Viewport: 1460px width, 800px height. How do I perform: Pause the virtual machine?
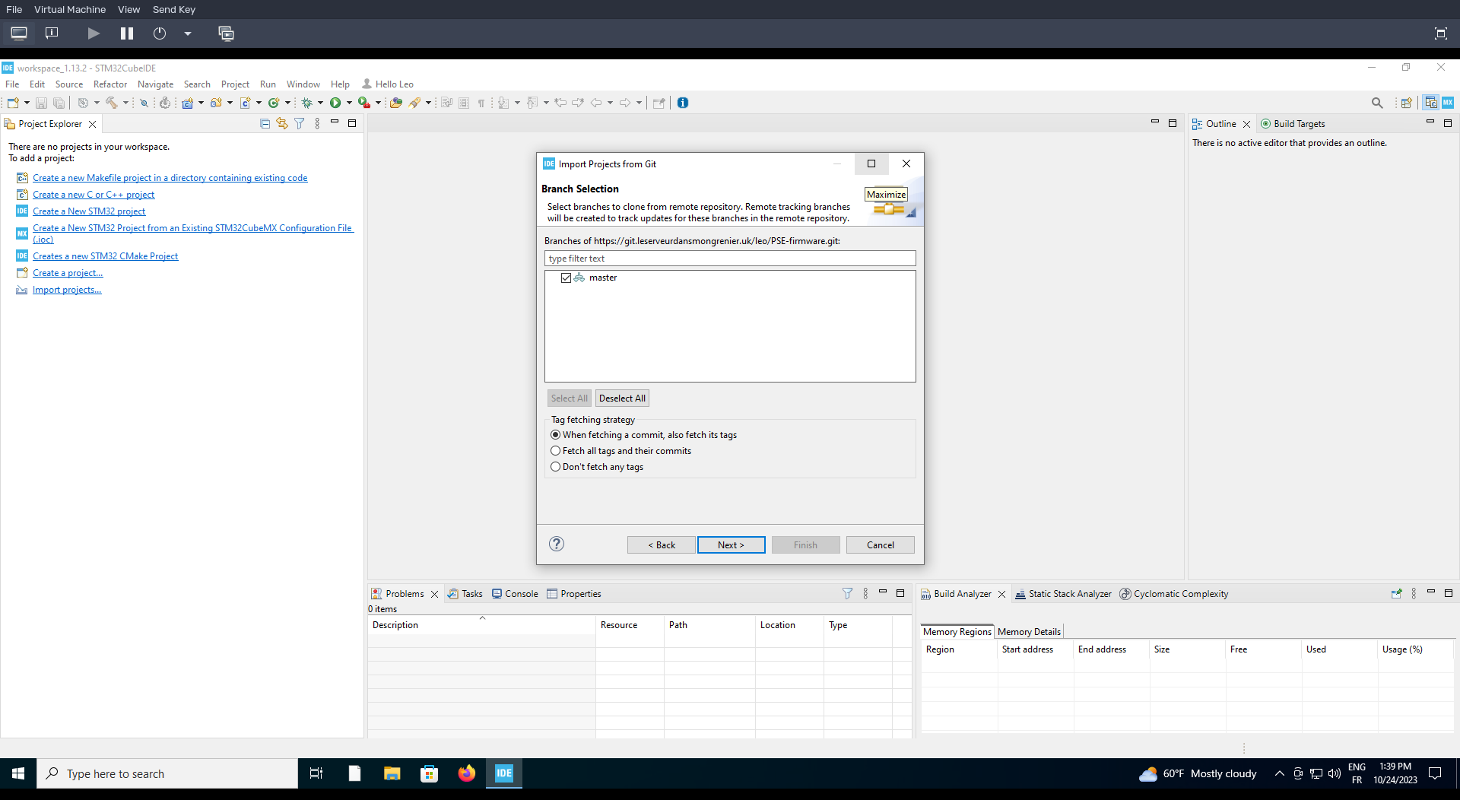click(127, 33)
